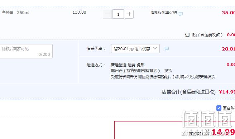Click the ¥14.99 store total amount

227,92
